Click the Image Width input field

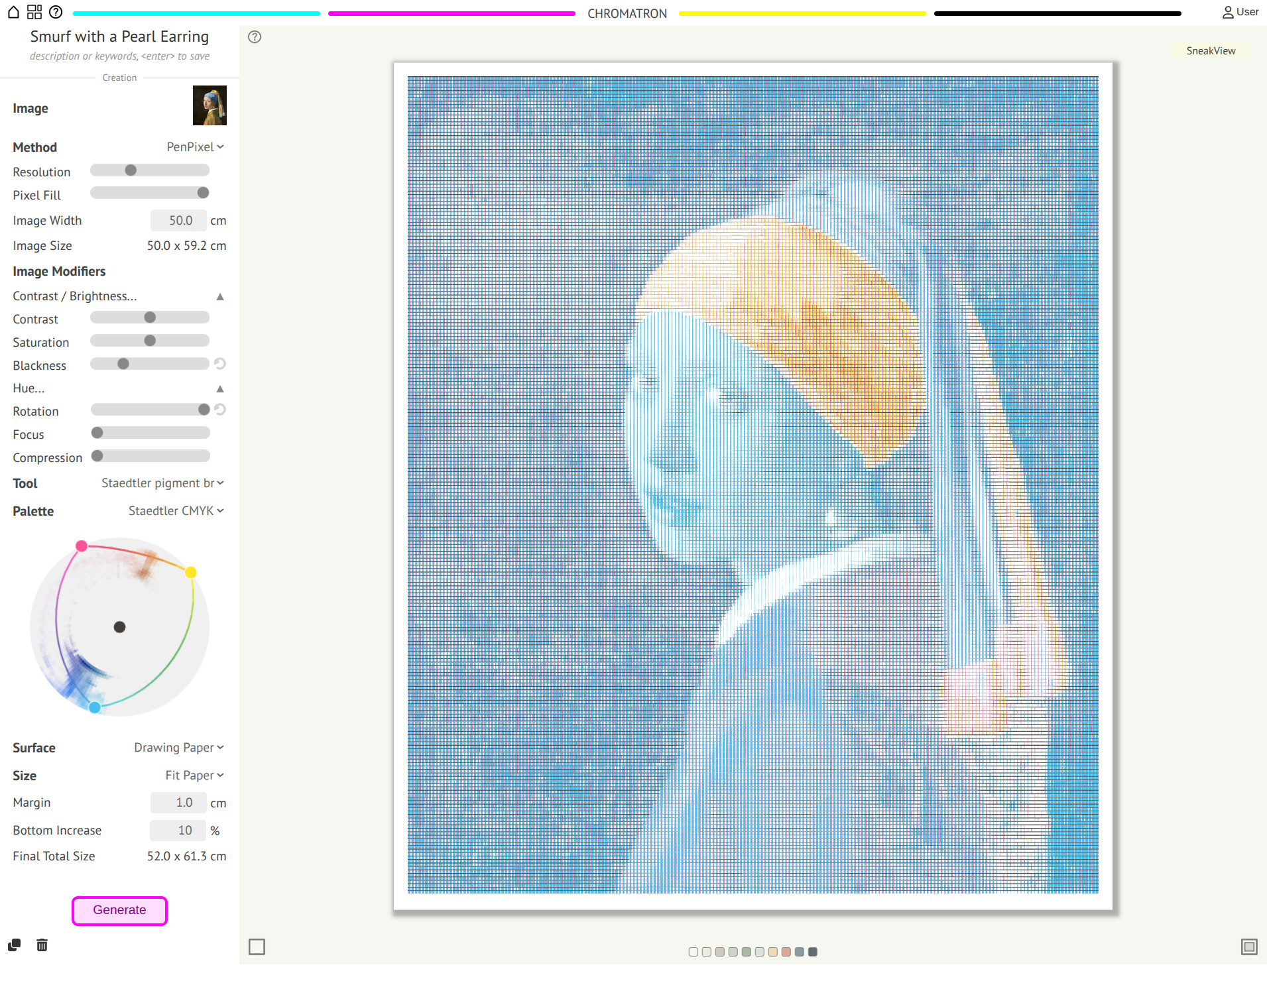point(178,221)
